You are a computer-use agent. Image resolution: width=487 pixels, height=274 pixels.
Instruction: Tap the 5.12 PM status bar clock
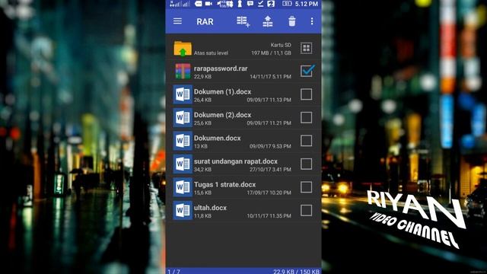point(307,4)
